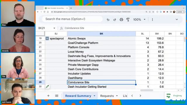Click the Atomic Swaps cell

(101, 38)
